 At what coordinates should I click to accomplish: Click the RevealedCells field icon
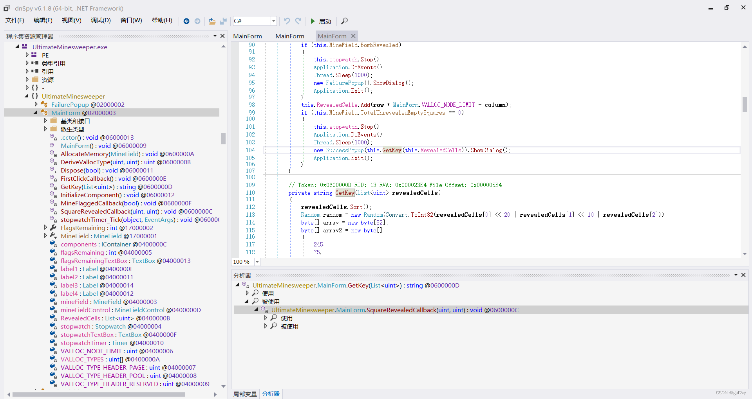click(x=53, y=318)
